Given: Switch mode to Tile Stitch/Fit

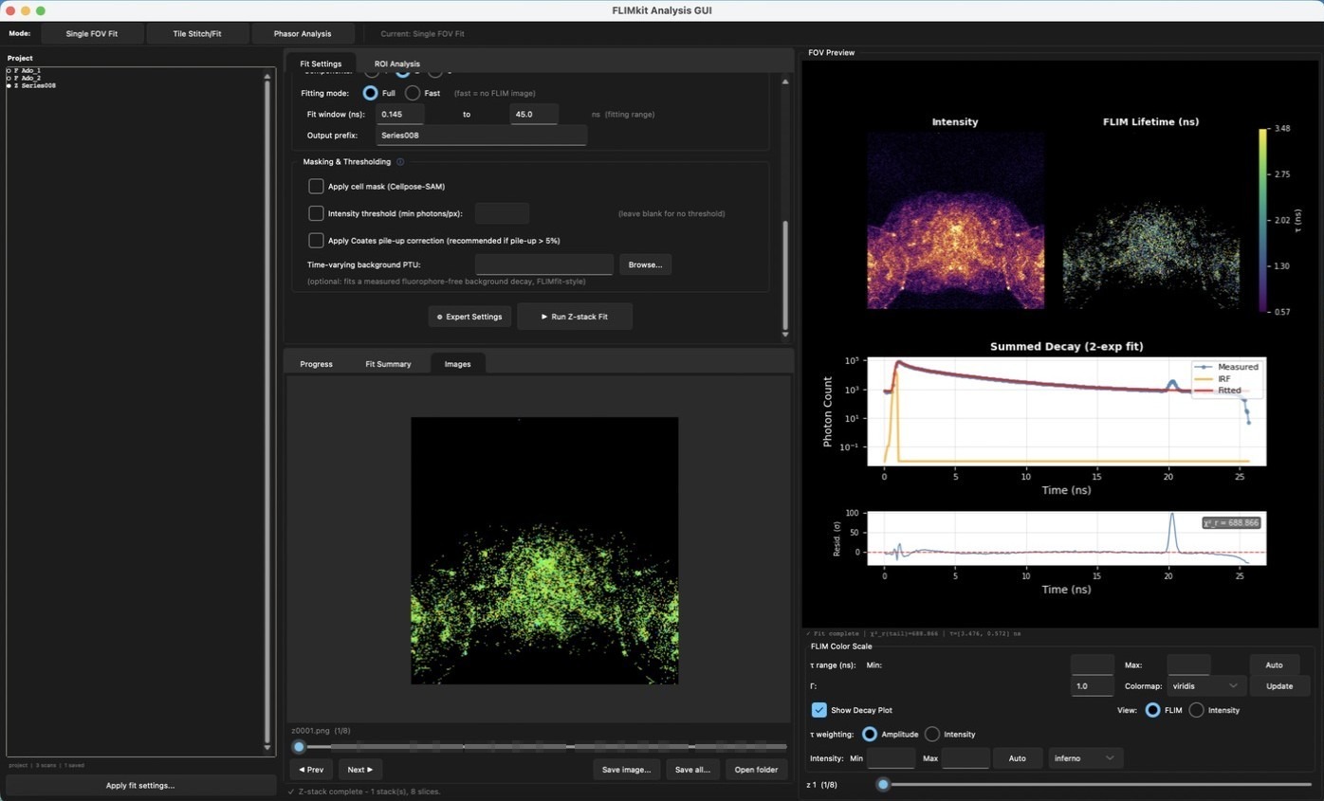Looking at the screenshot, I should pos(197,33).
